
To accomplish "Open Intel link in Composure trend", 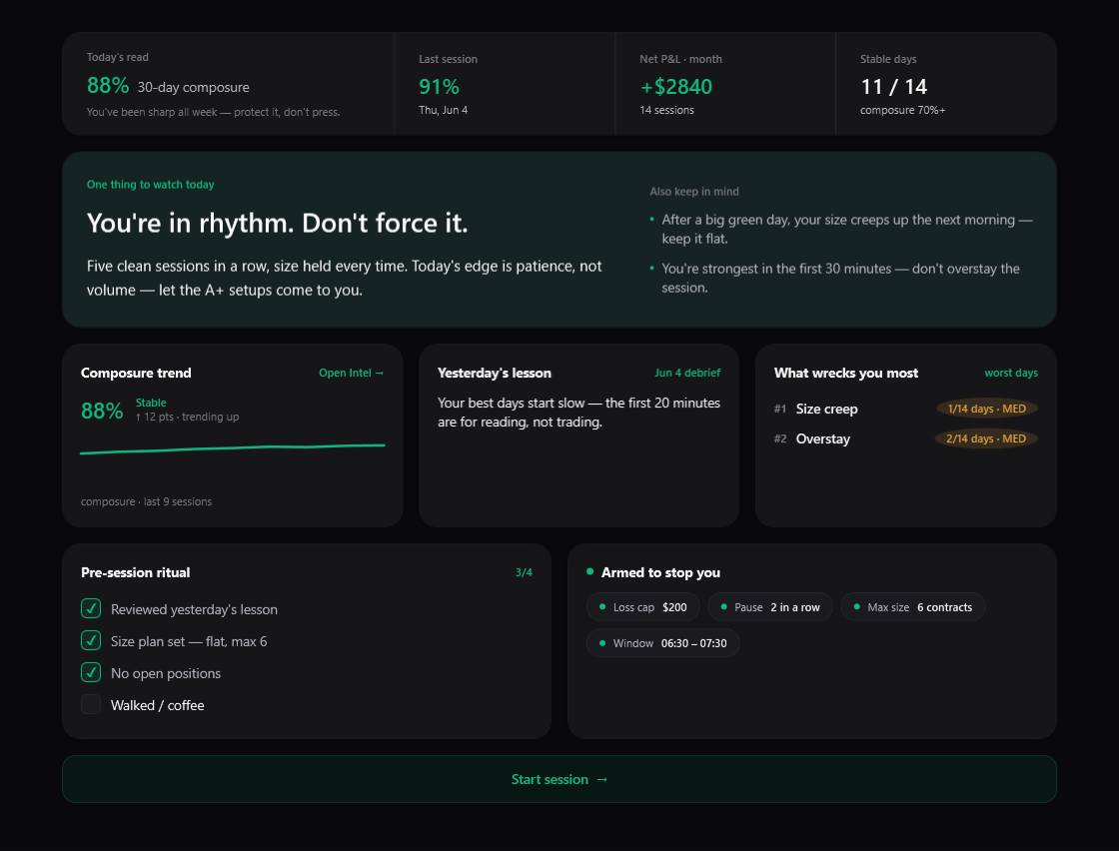I will [351, 374].
